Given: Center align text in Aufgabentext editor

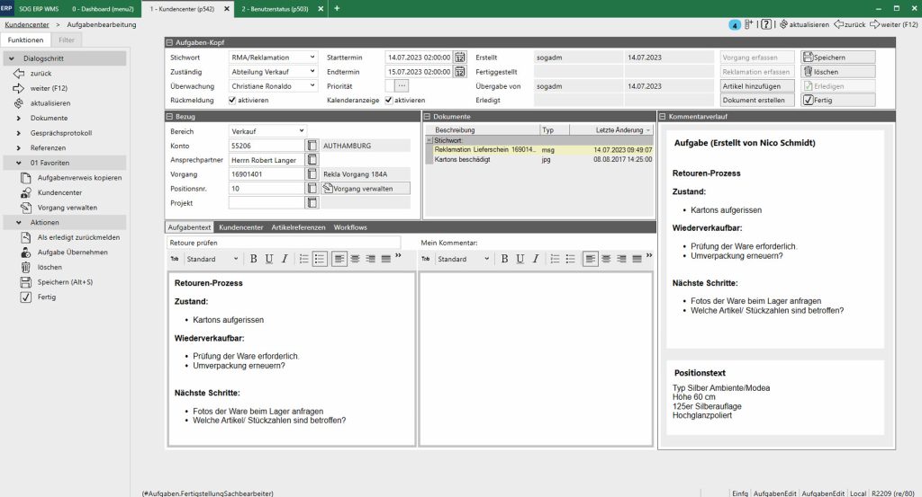Looking at the screenshot, I should click(x=355, y=259).
